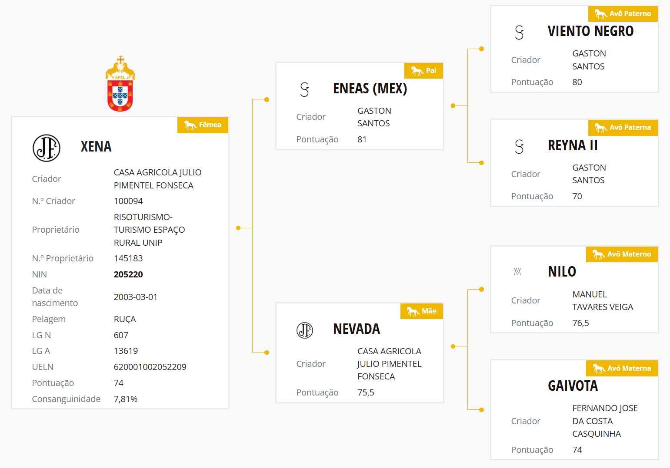Select the Avô Paterno badge
Screen dimensions: 670x468
pyautogui.click(x=623, y=14)
